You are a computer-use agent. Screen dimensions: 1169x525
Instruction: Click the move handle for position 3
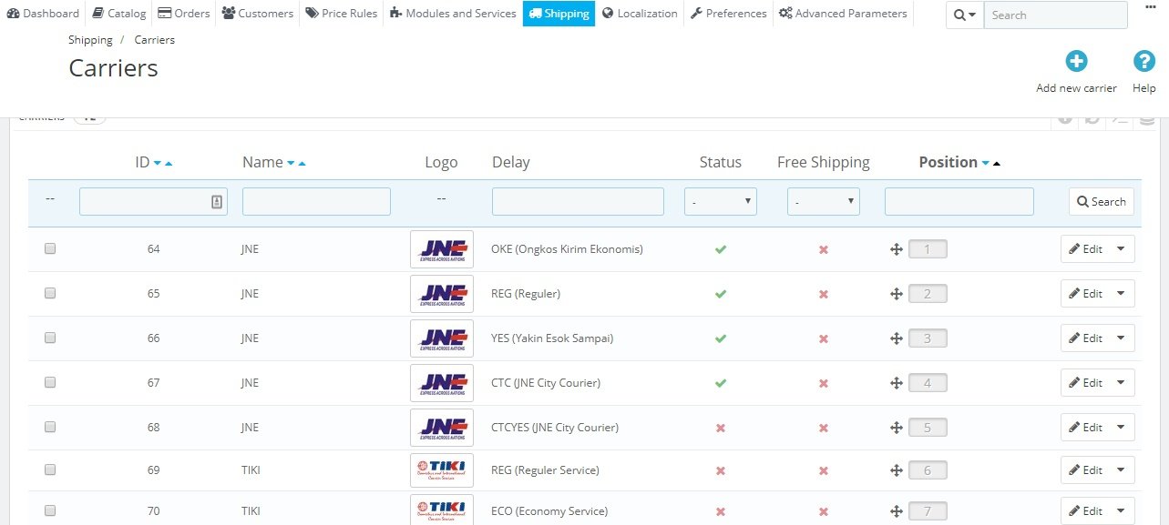point(897,338)
